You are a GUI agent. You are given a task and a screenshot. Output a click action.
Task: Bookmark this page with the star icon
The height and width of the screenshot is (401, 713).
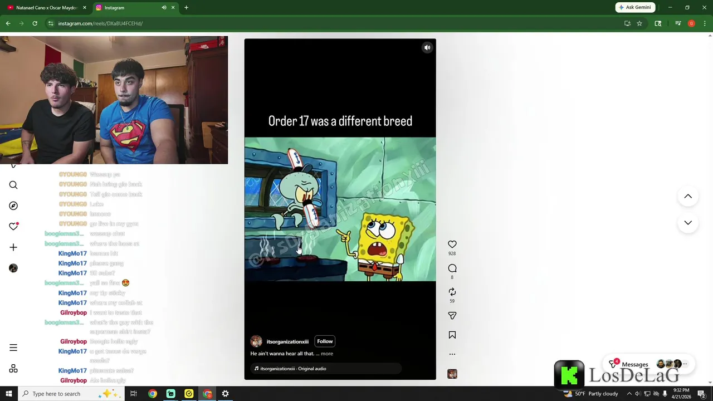click(x=639, y=23)
